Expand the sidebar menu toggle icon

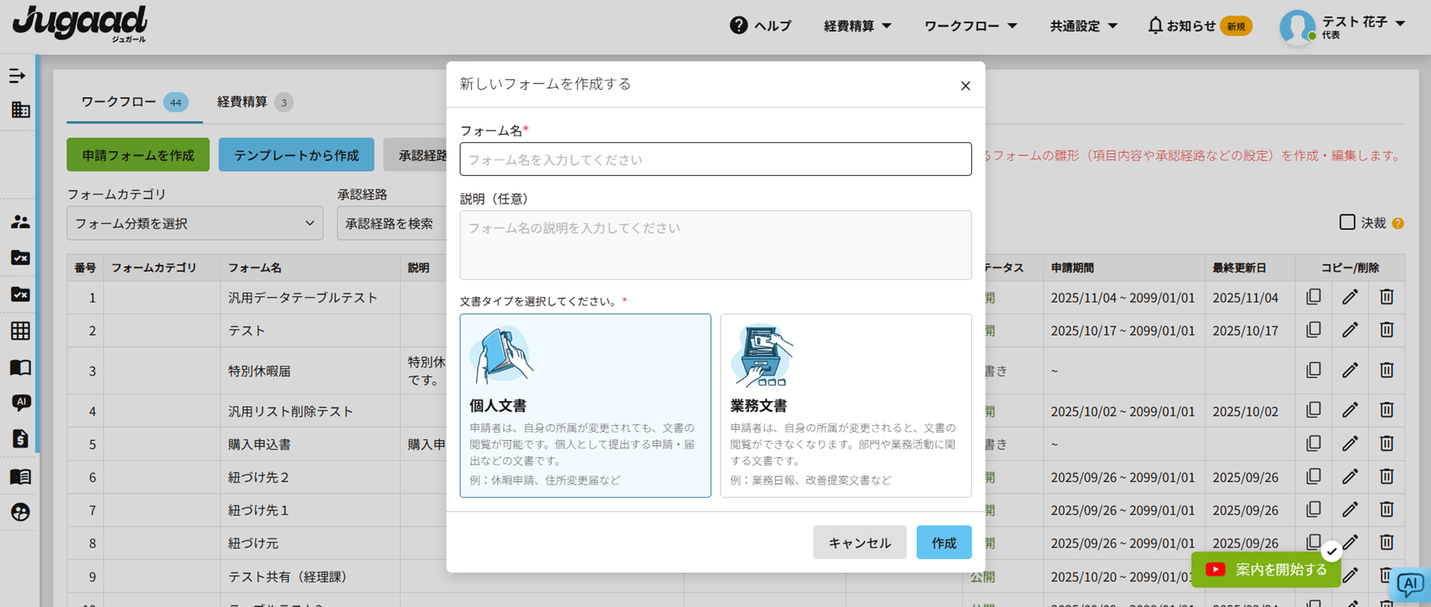tap(18, 76)
